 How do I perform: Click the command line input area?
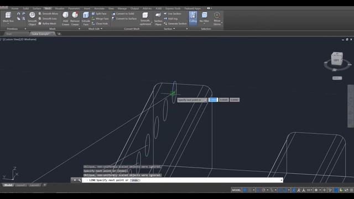pos(182,180)
